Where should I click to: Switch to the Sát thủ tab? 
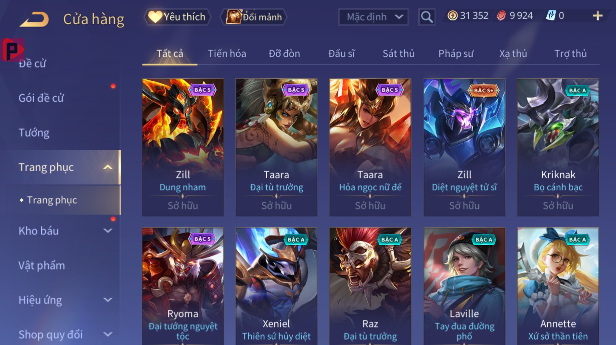[398, 53]
